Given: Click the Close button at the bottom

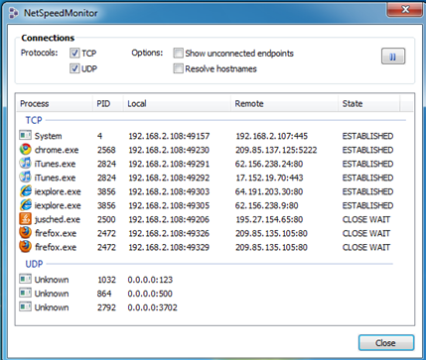Looking at the screenshot, I should 386,343.
